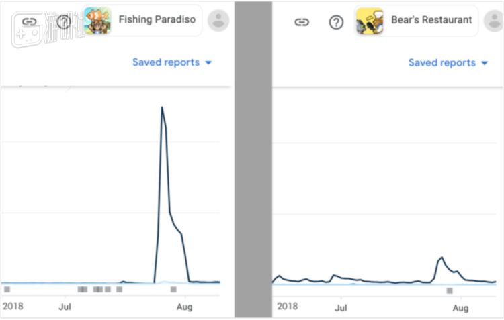The image size is (504, 320).
Task: Click the first marker after Jul in Fishing Paradiso
Action: [82, 290]
